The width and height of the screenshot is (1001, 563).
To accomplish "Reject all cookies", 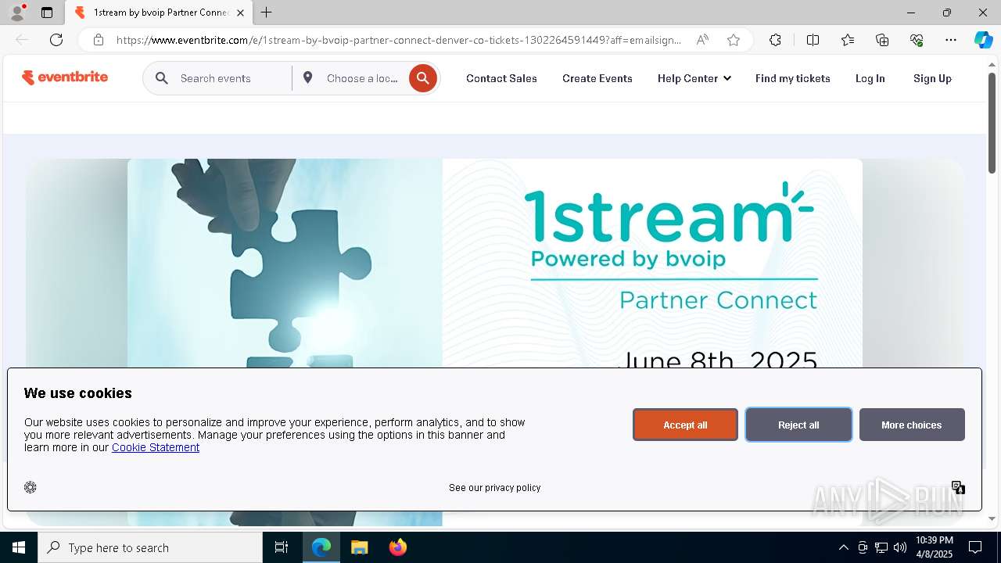I will pyautogui.click(x=798, y=425).
